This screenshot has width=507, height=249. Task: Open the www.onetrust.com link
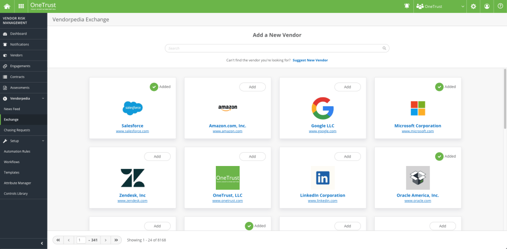[228, 201]
